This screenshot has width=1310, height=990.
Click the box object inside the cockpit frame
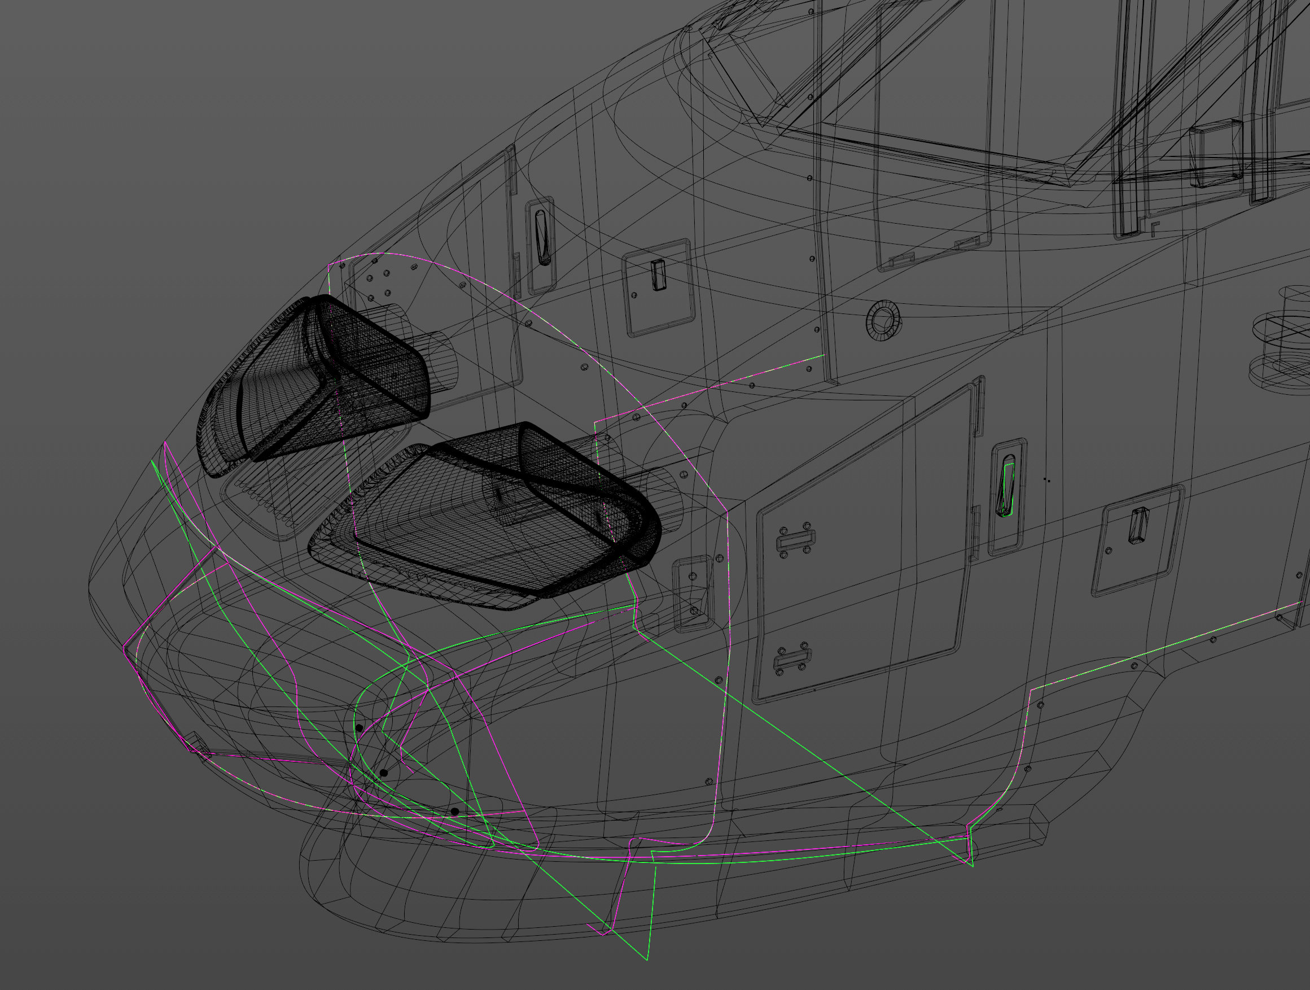click(x=1215, y=153)
